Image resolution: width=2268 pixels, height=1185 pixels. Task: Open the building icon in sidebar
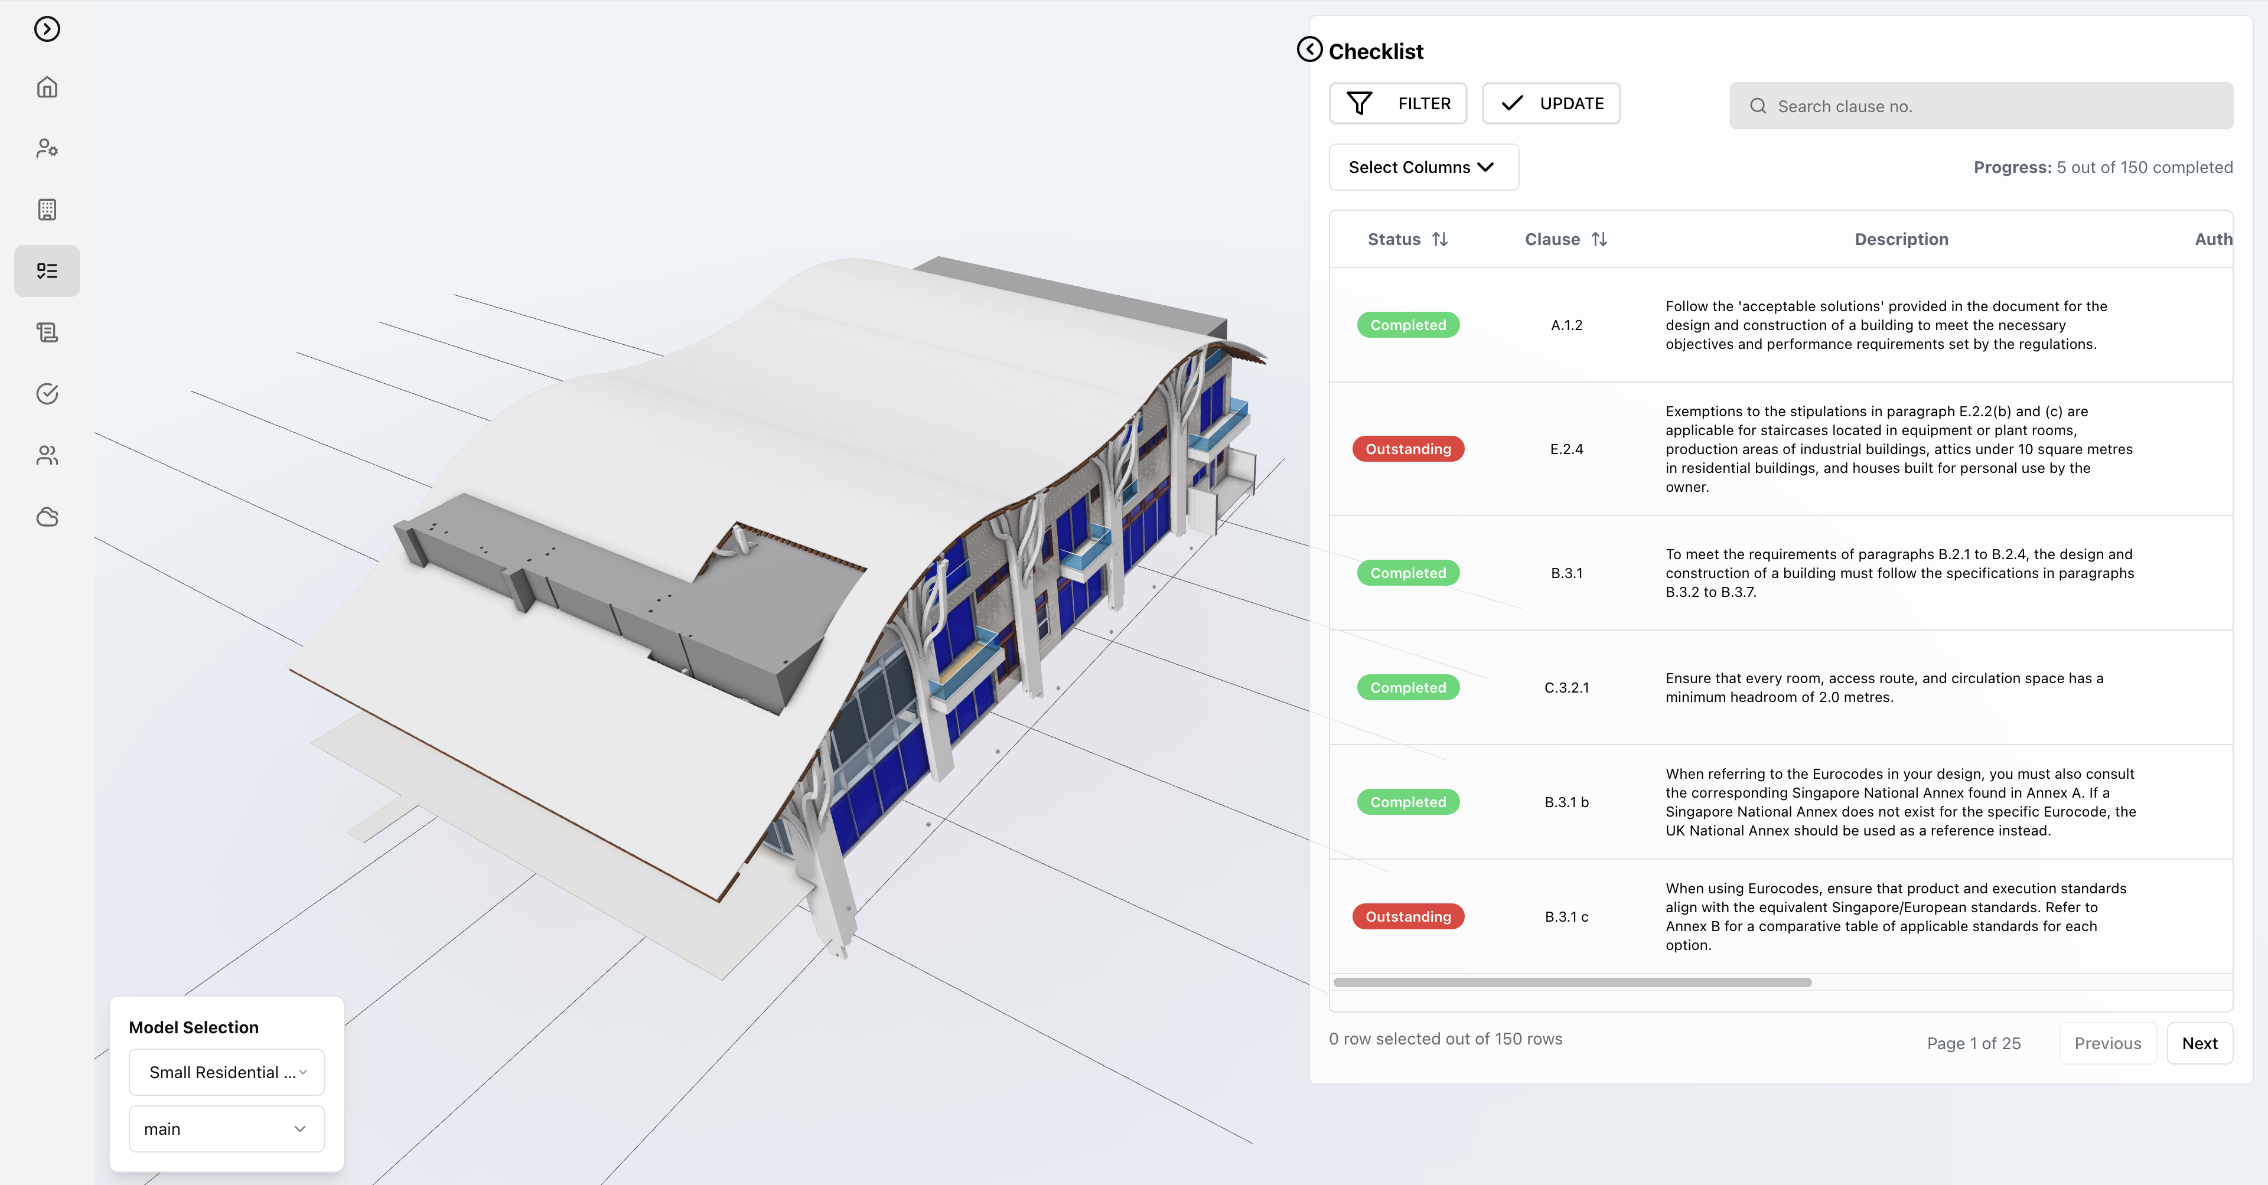[47, 210]
